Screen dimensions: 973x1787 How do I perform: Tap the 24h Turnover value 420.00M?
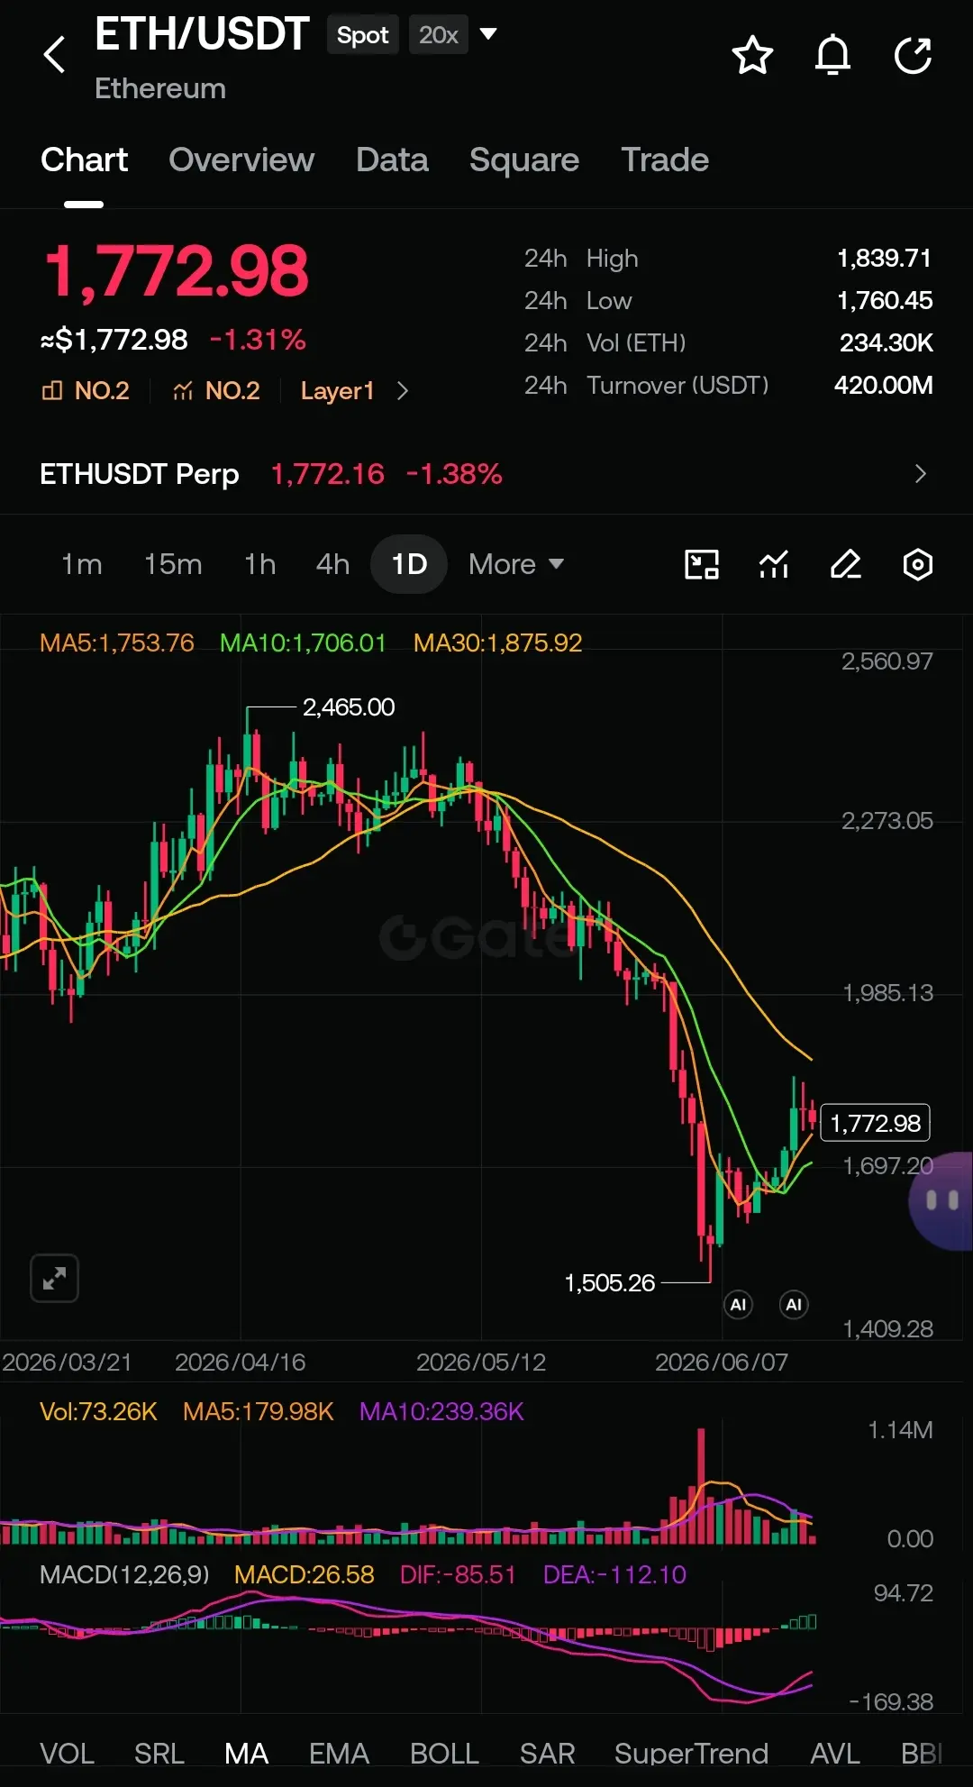pos(883,386)
